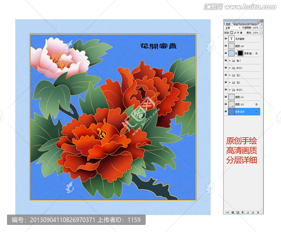Select the 叶子2 group folder icon
Image resolution: width=281 pixels, height=232 pixels.
[233, 90]
